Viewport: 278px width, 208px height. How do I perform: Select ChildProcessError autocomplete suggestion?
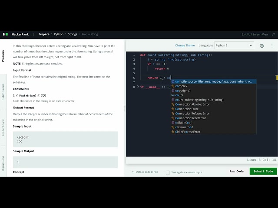tap(213, 132)
